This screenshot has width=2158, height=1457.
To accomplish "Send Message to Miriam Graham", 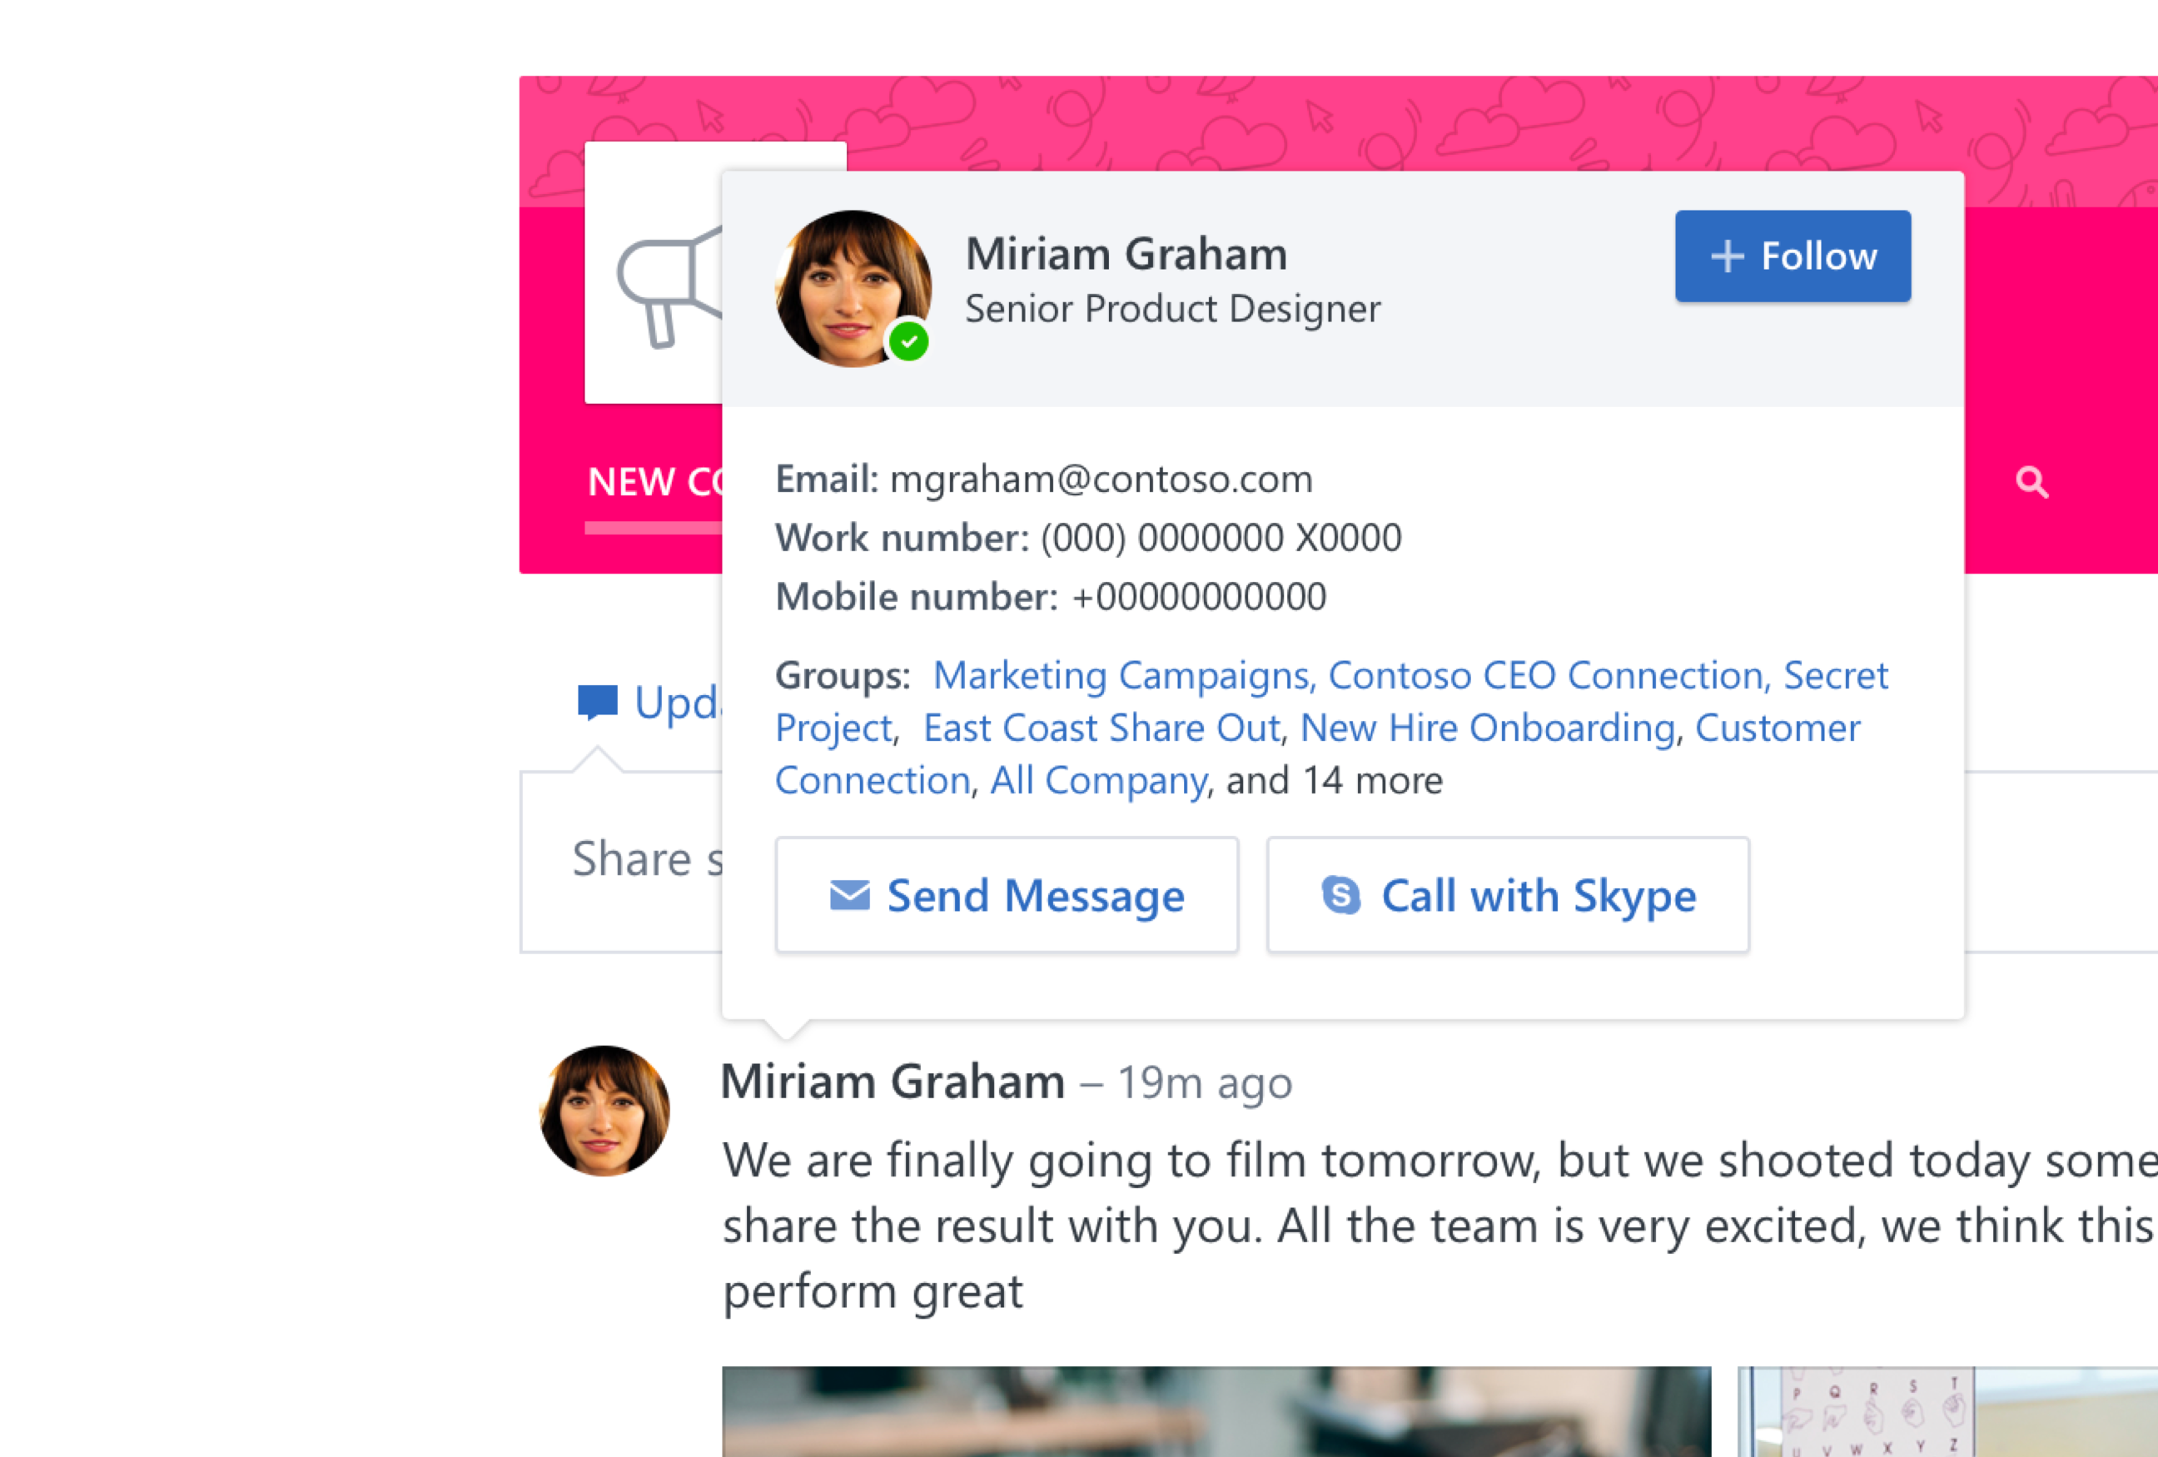I will coord(1007,894).
